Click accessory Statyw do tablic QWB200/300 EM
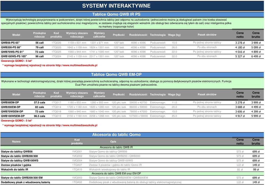The height and width of the screenshot is (185, 265). pos(22,178)
